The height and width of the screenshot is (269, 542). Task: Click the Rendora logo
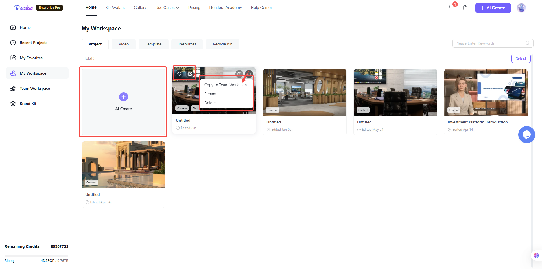(23, 8)
